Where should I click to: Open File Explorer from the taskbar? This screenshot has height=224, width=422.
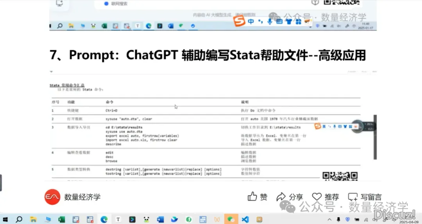pos(34,219)
